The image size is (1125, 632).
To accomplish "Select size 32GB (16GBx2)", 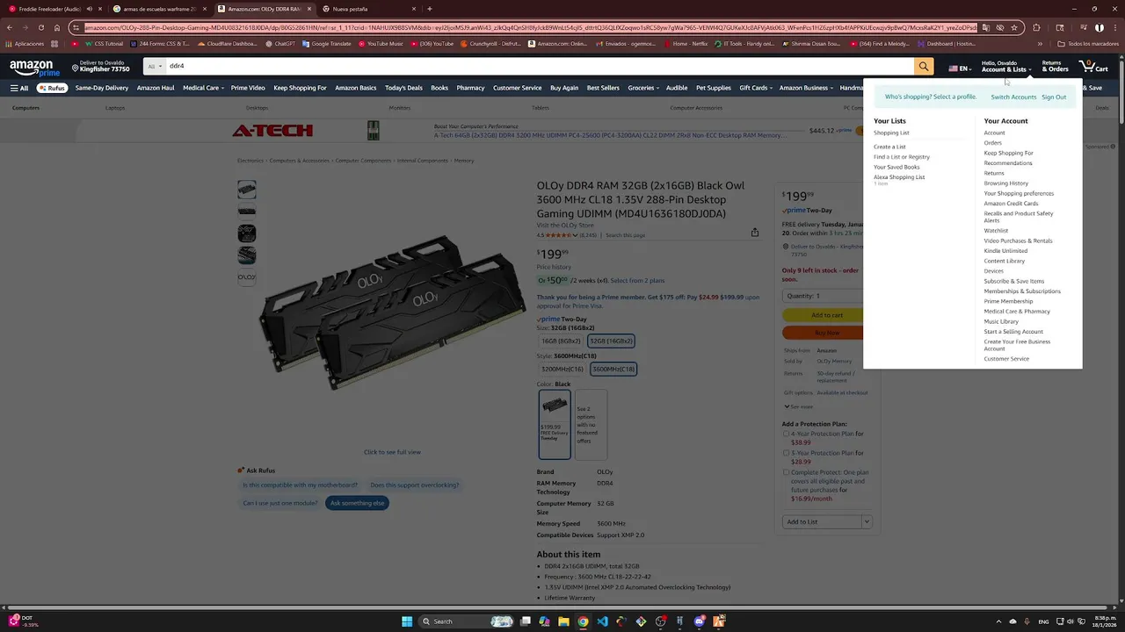I will 611,341.
